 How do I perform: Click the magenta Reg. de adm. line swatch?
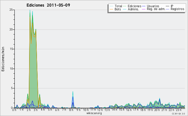point(144,9)
